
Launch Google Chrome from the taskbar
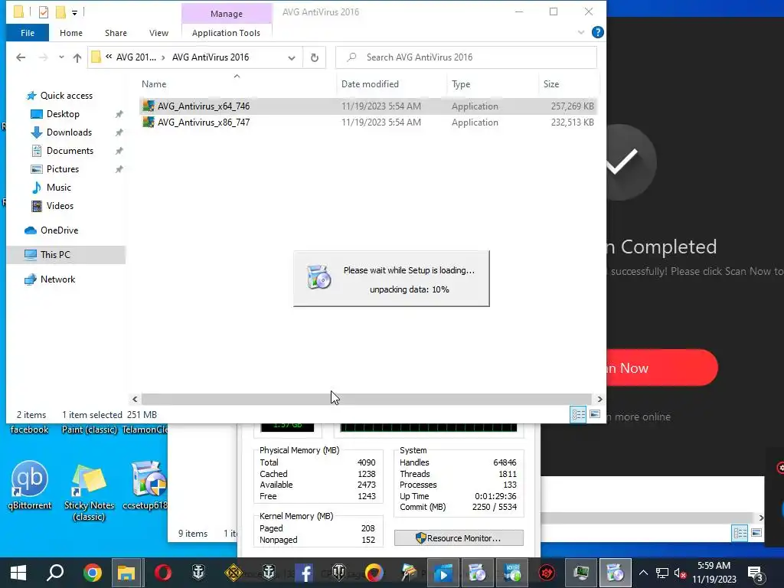pyautogui.click(x=92, y=573)
